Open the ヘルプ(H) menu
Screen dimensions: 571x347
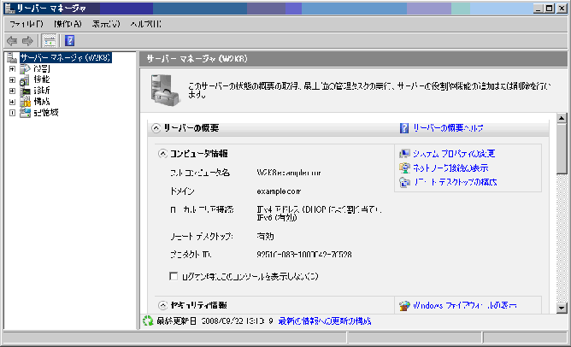(145, 24)
